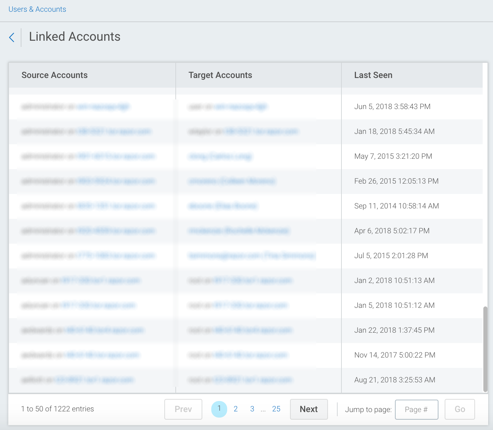Click the '1 to 50 of 1222 entries' text
The image size is (493, 430).
tap(57, 409)
